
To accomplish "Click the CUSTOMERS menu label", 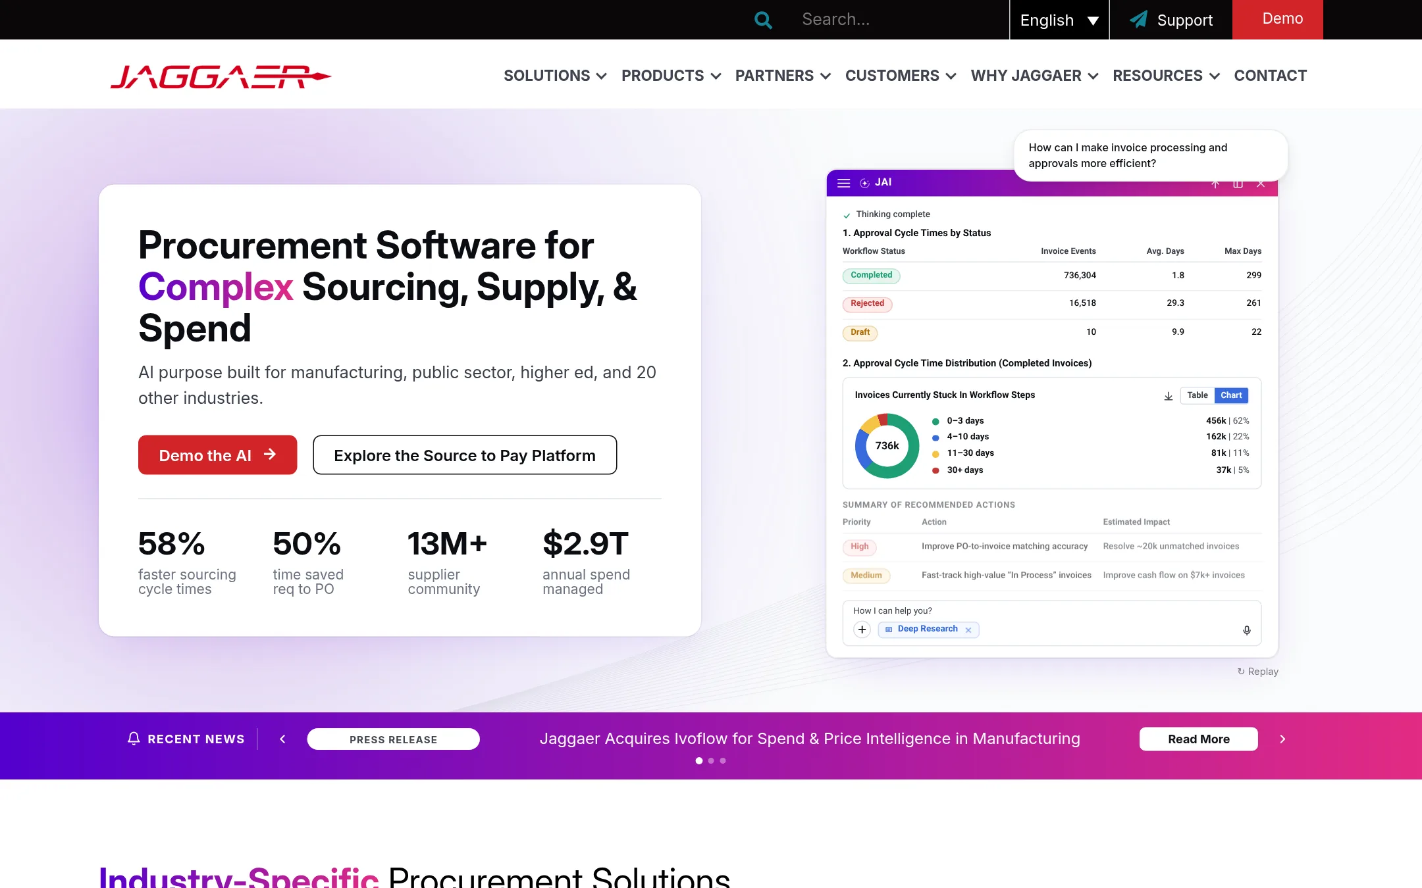I will click(892, 76).
